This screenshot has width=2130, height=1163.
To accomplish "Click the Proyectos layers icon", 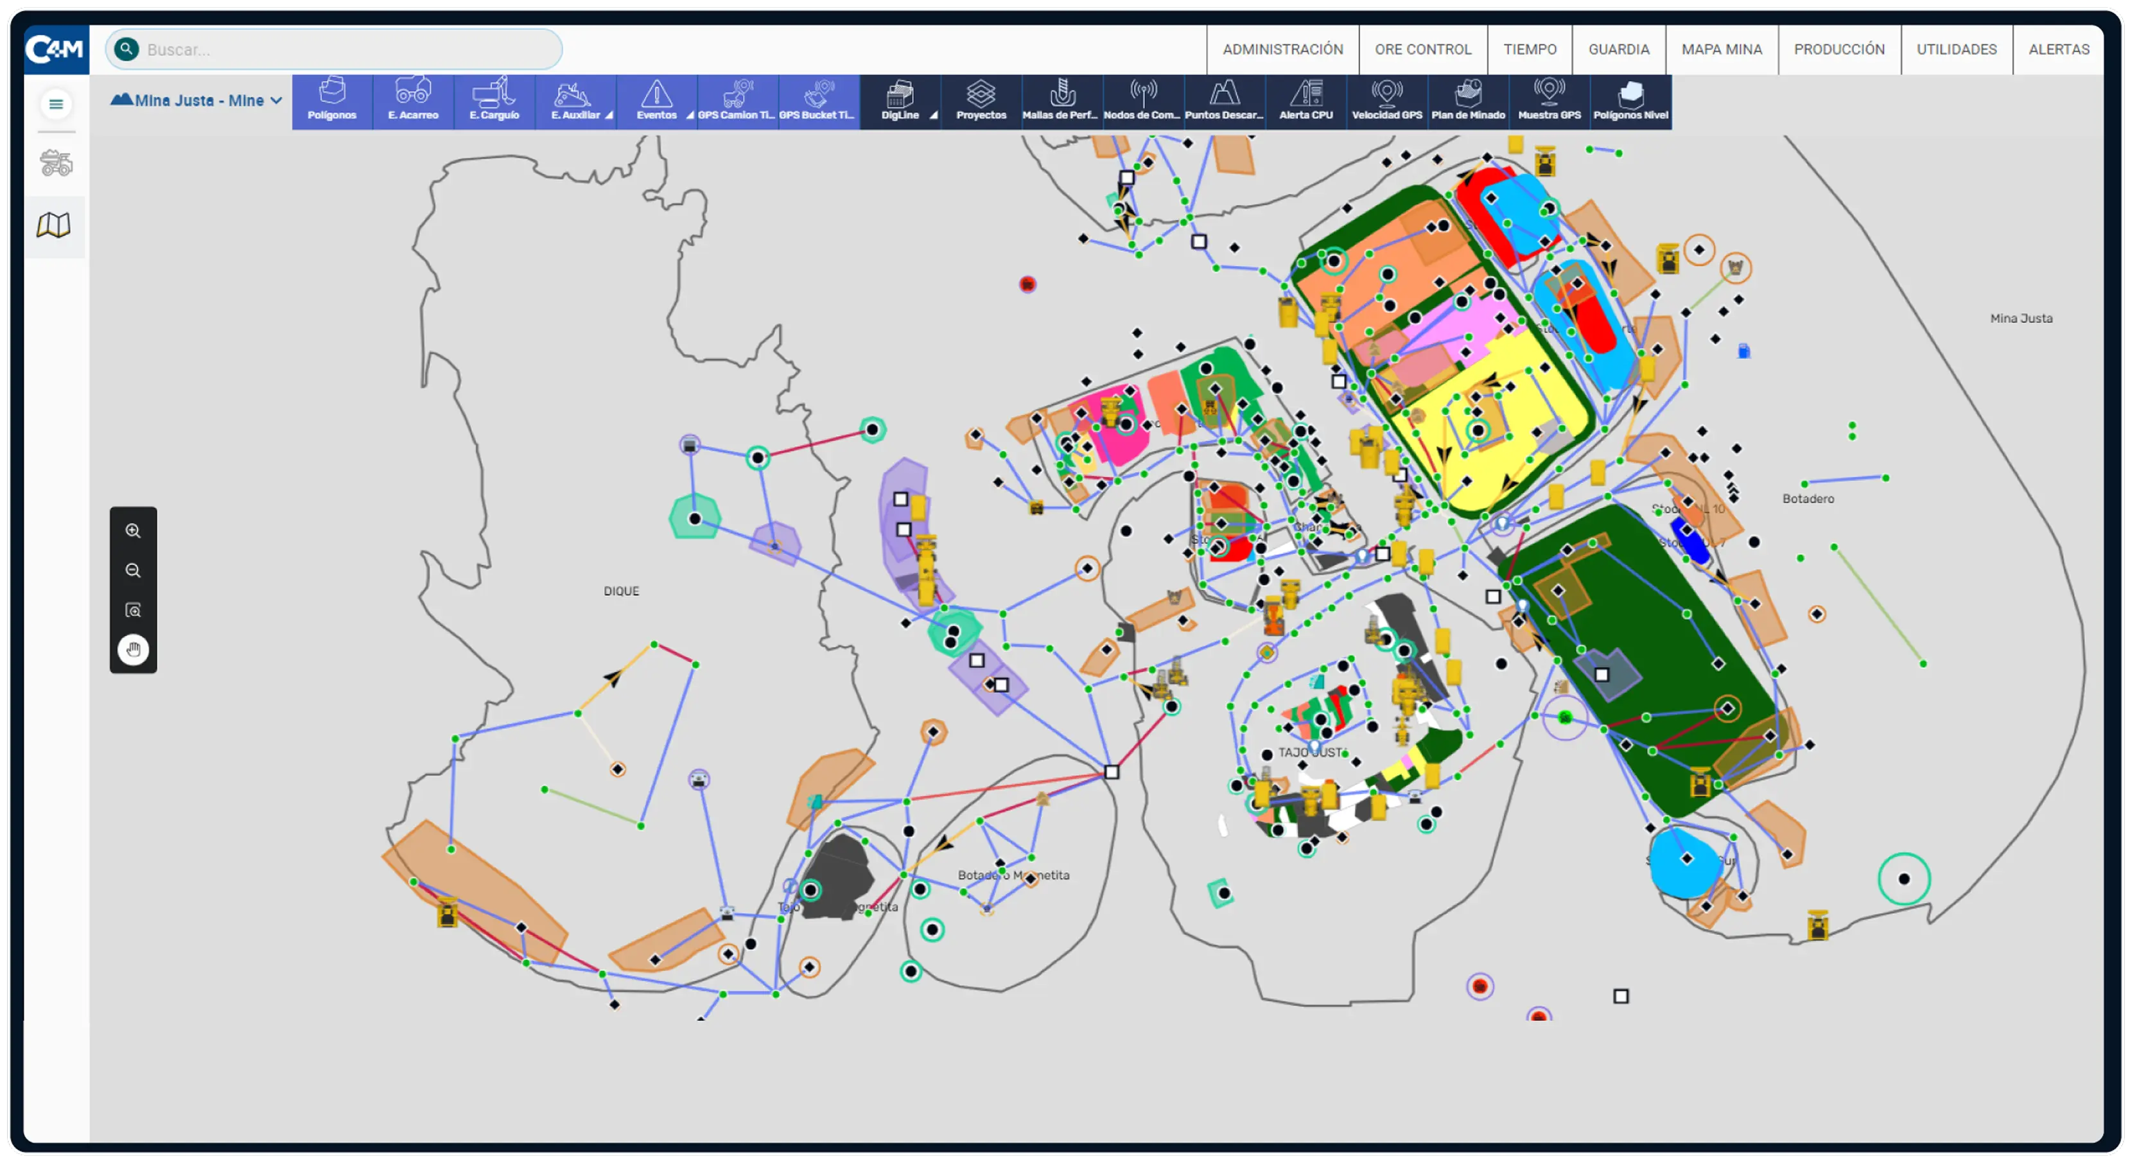I will 981,94.
